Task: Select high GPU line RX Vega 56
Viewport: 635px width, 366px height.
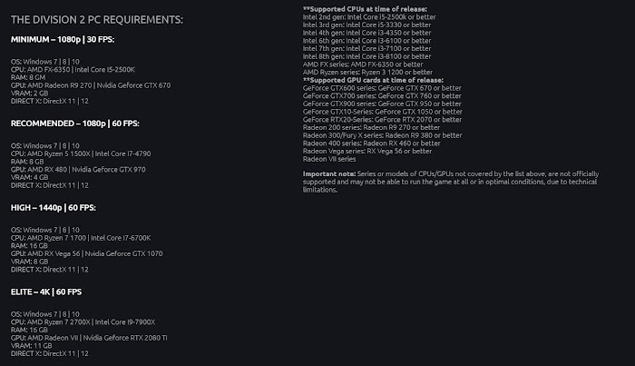Action: [87, 253]
